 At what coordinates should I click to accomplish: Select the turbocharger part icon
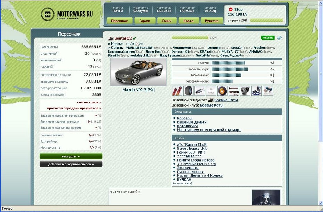245,91
